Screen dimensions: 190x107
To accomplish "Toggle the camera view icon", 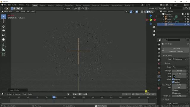I will pyautogui.click(x=154, y=35).
